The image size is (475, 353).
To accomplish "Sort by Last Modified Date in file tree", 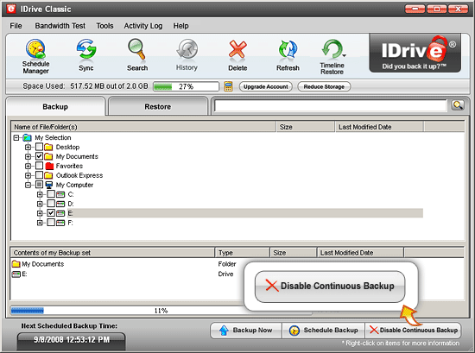I will pyautogui.click(x=379, y=127).
